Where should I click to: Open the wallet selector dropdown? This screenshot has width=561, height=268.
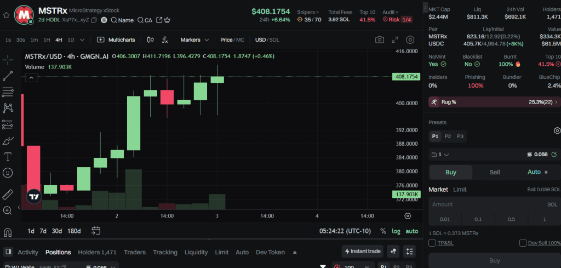440,155
